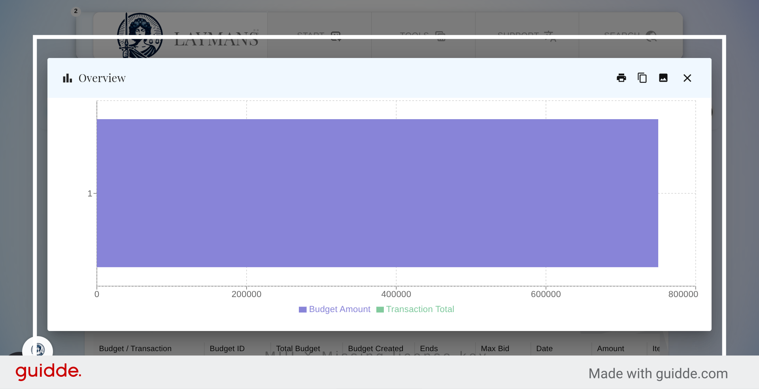Follow the Made with guidde.com link
759x389 pixels.
point(658,373)
